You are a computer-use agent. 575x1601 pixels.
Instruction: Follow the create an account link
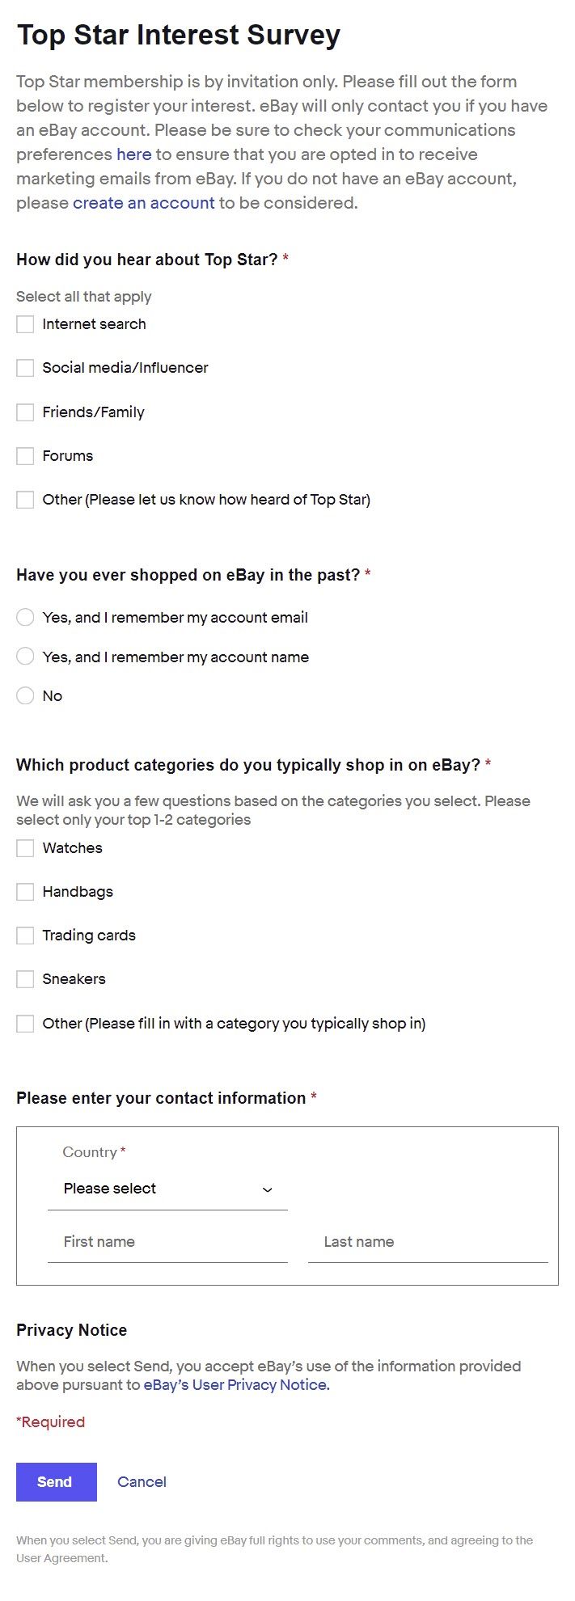coord(144,203)
